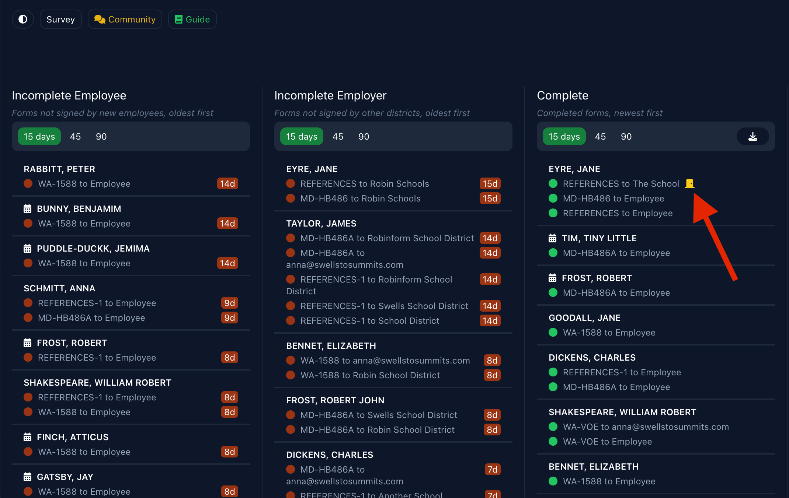Select 15 days tab in Incomplete Employer
789x498 pixels.
click(x=302, y=137)
